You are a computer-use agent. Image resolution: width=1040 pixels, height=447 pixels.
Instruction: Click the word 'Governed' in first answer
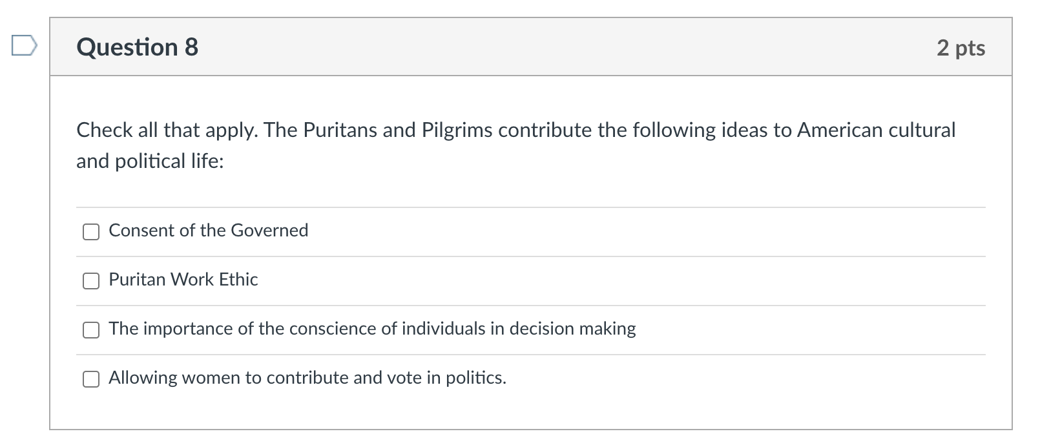[x=269, y=231]
